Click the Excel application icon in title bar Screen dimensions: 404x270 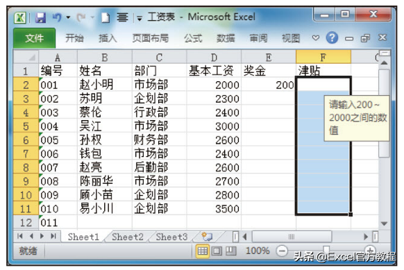click(x=20, y=18)
